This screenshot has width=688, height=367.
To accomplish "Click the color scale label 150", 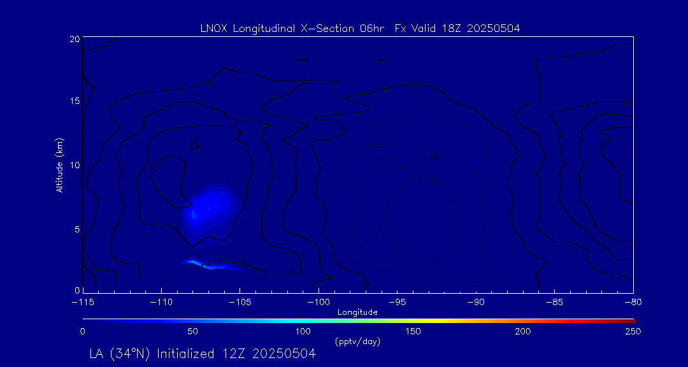I will [x=413, y=331].
